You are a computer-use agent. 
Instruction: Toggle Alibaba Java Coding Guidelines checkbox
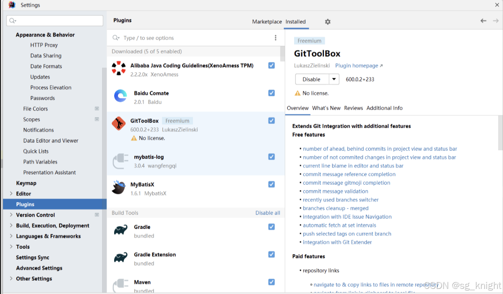[x=271, y=65]
